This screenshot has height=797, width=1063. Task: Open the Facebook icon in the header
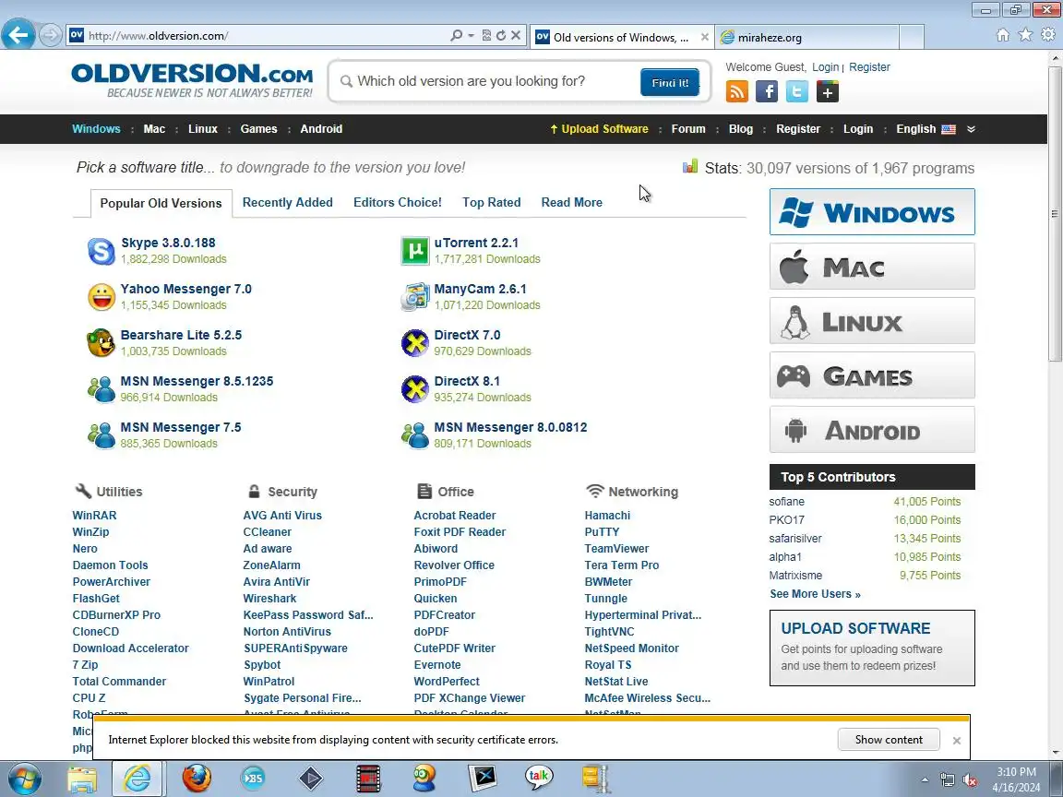click(x=767, y=90)
